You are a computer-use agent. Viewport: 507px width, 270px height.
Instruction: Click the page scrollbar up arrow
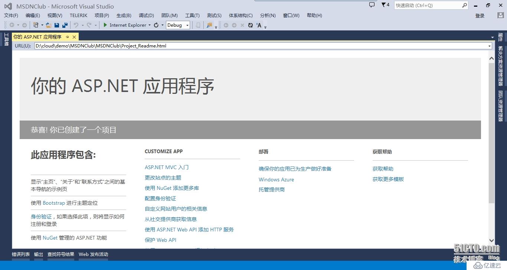click(x=491, y=59)
